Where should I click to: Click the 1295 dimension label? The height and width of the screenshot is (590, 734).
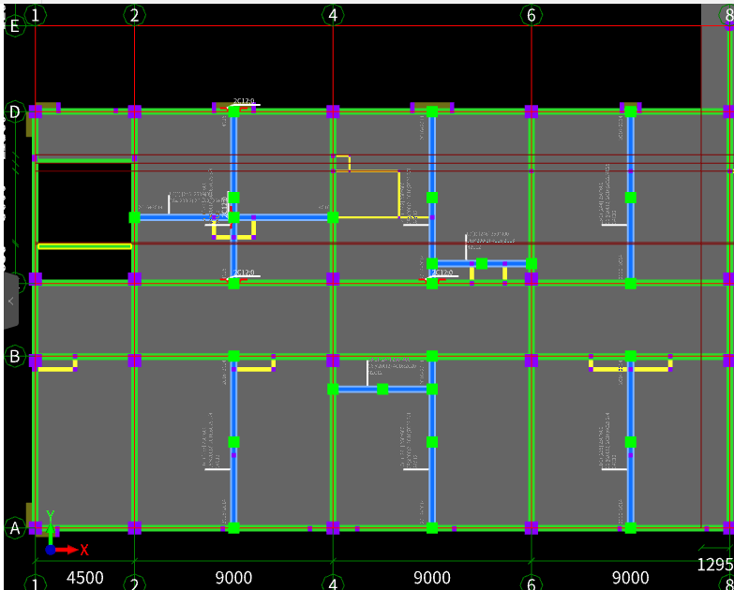(714, 565)
